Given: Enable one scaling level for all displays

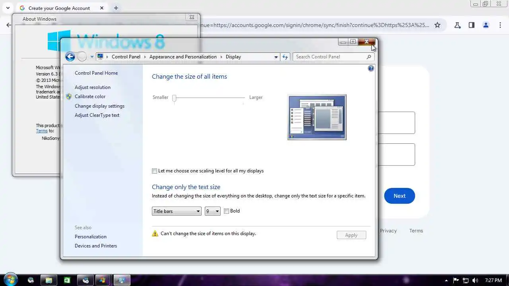Looking at the screenshot, I should tap(154, 171).
